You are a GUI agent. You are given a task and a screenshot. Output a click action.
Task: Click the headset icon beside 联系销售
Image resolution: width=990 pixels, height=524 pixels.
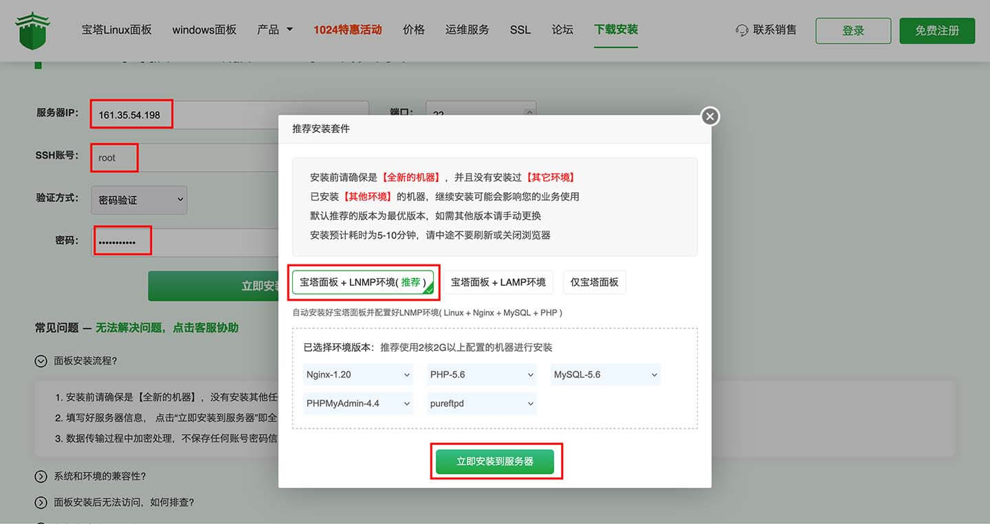tap(742, 30)
